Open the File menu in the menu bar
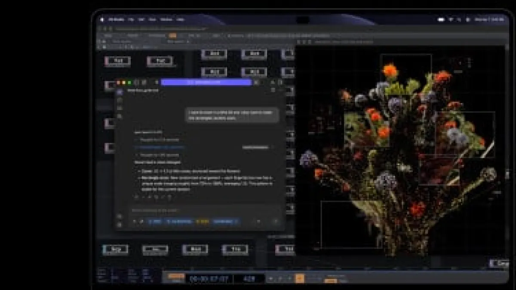516x290 pixels. pyautogui.click(x=130, y=19)
